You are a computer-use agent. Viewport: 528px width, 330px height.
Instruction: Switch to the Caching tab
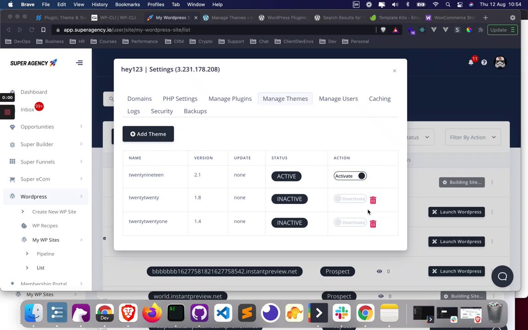380,99
